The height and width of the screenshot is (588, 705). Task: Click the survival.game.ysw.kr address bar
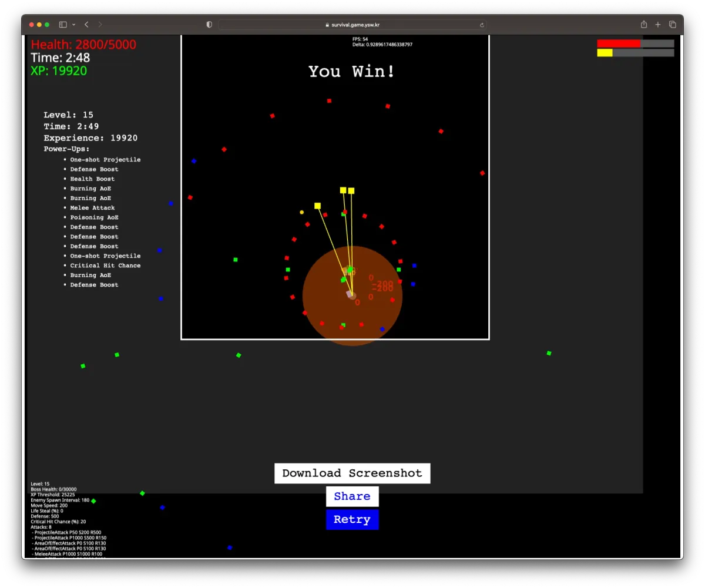click(352, 25)
